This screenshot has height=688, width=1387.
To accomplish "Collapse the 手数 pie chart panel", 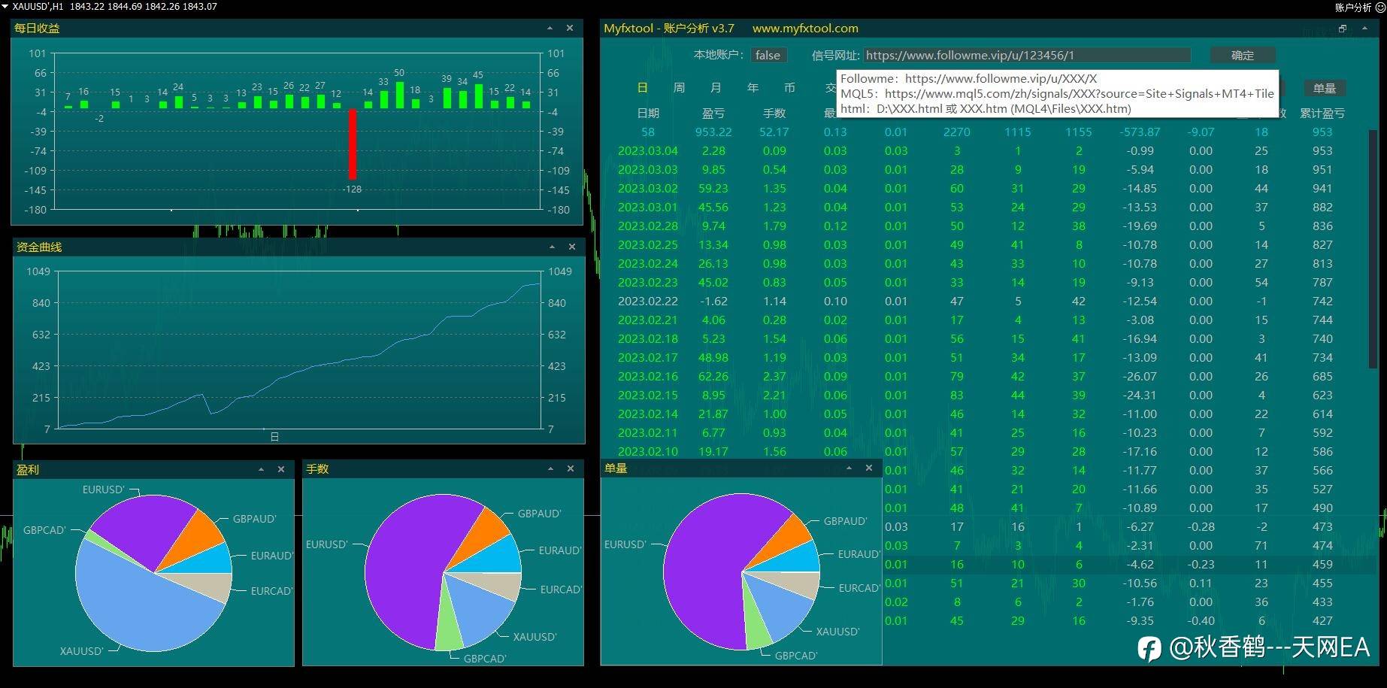I will pyautogui.click(x=550, y=468).
